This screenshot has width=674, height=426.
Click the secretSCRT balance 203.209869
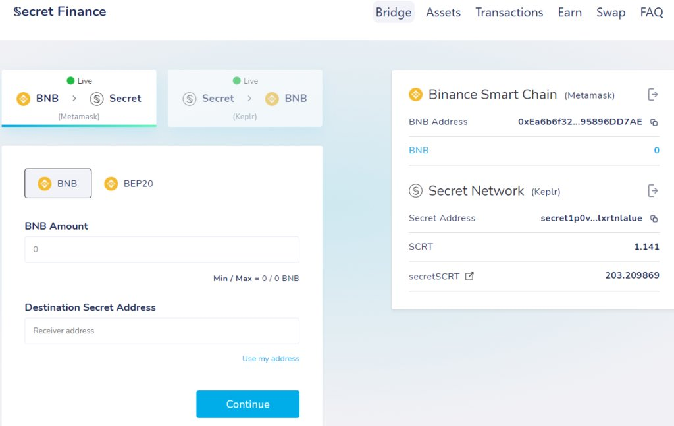[633, 275]
